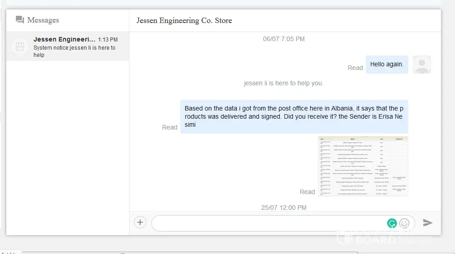Click 'jessen li is here to help you' notice

pos(283,83)
